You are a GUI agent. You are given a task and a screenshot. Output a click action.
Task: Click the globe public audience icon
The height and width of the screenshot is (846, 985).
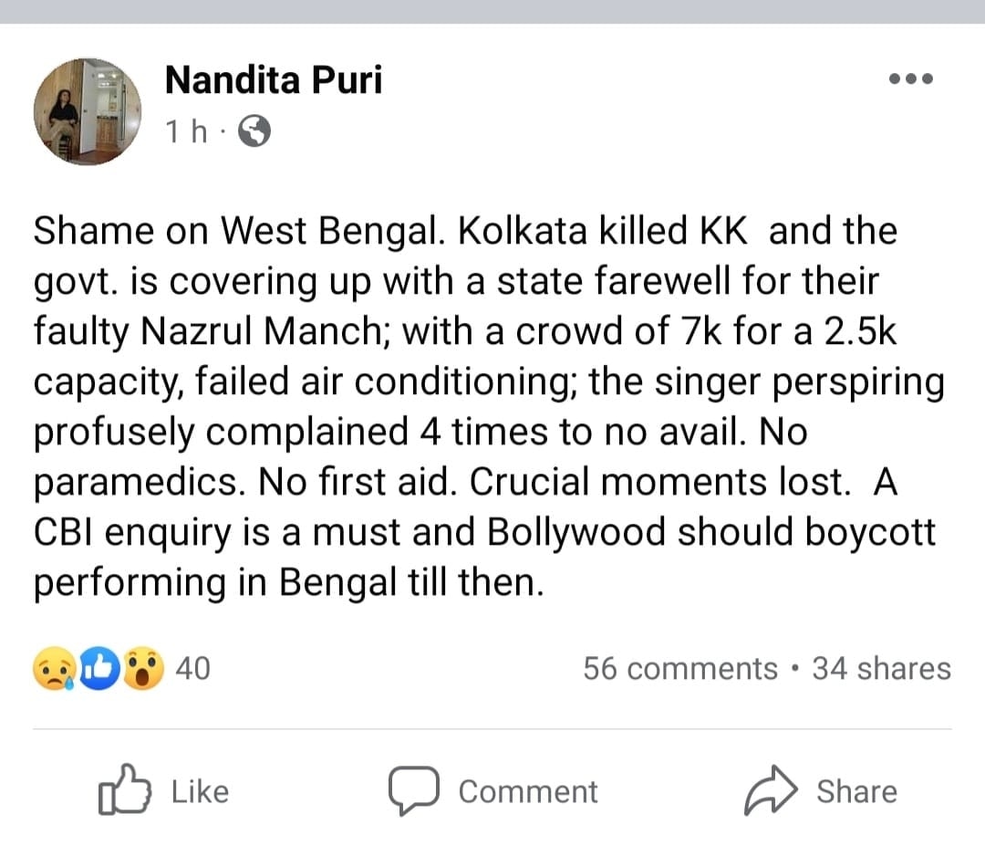pyautogui.click(x=254, y=133)
